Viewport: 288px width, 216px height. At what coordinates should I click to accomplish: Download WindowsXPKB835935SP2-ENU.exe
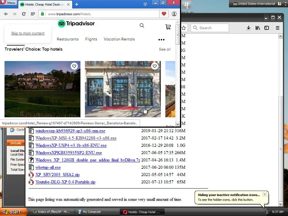[69, 153]
